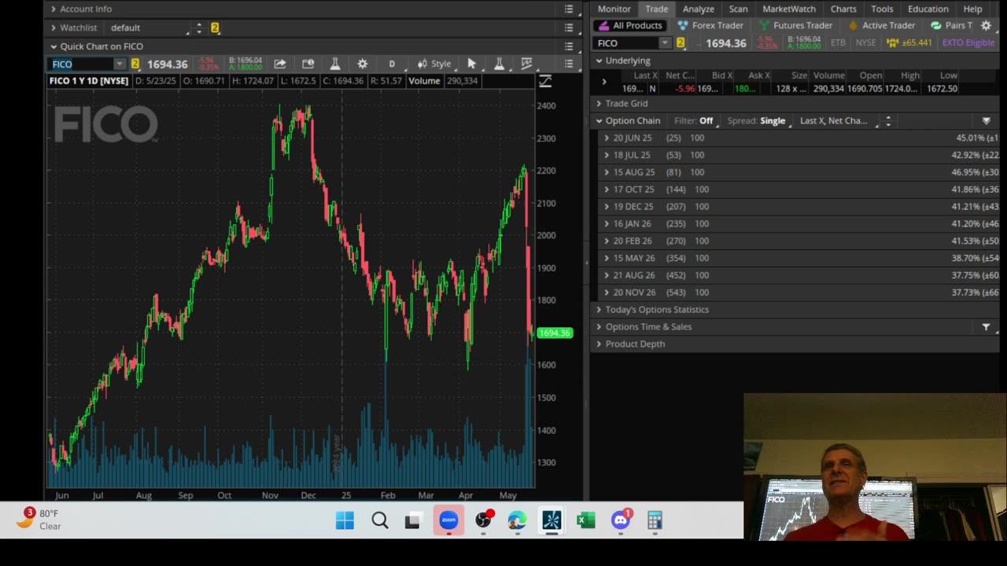Viewport: 1007px width, 566px height.
Task: Open the chart toolbar list menu icon
Action: [569, 64]
